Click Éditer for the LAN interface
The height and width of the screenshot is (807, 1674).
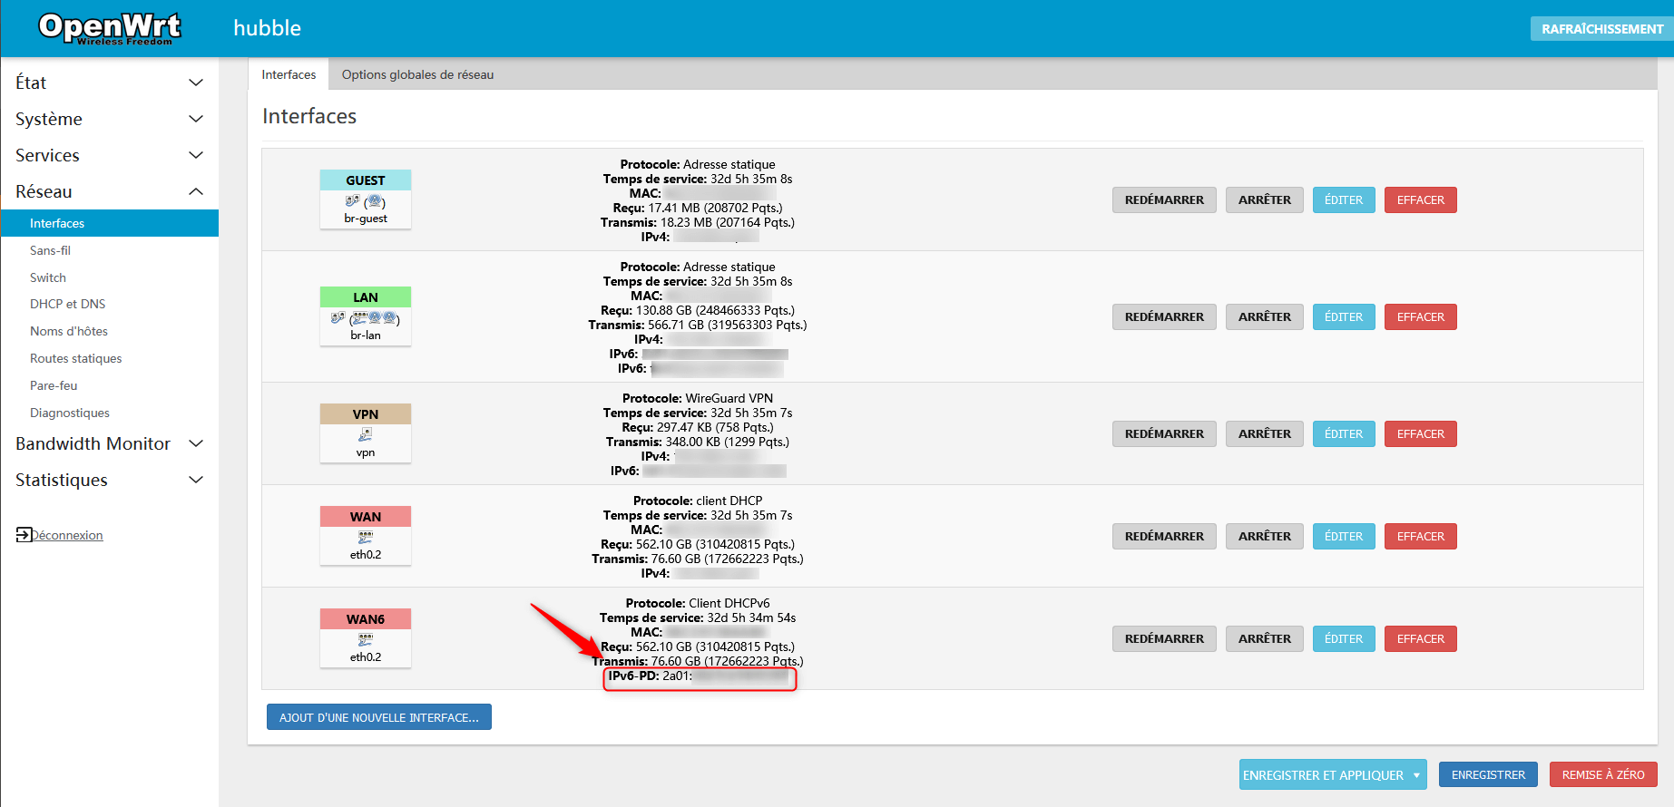[1343, 316]
